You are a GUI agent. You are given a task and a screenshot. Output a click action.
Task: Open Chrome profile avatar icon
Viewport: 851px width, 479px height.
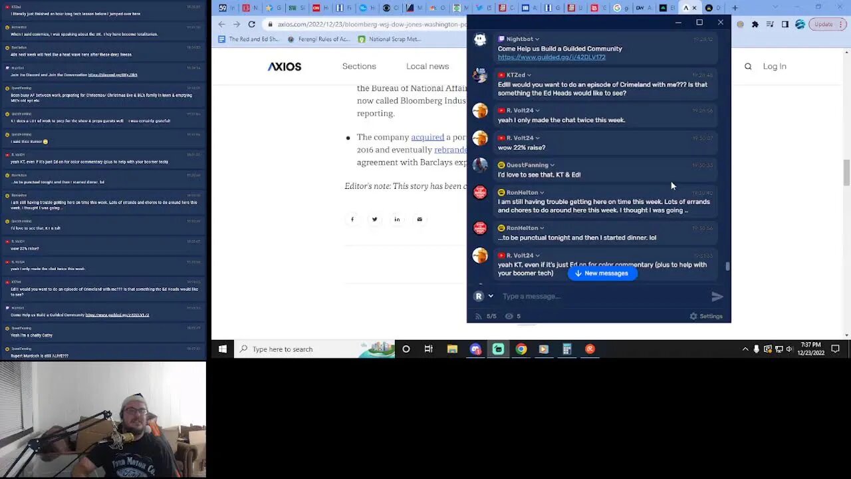point(800,24)
